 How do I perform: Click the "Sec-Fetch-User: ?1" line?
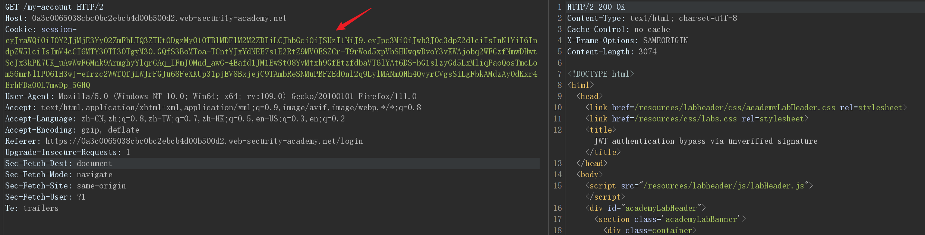pos(45,197)
